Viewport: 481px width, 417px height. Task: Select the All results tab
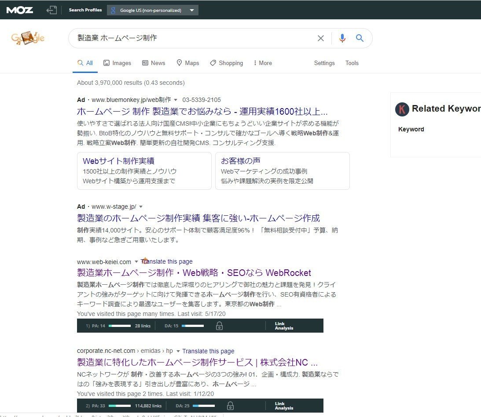coord(85,63)
